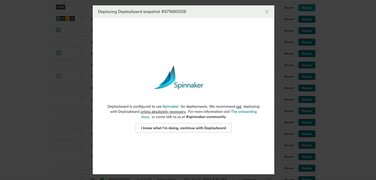Click row 8's Deploy button
The image size is (376, 180).
pyautogui.click(x=307, y=88)
